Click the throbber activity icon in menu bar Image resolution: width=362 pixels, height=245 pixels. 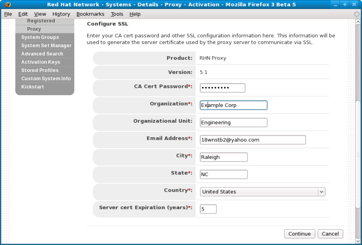(357, 14)
